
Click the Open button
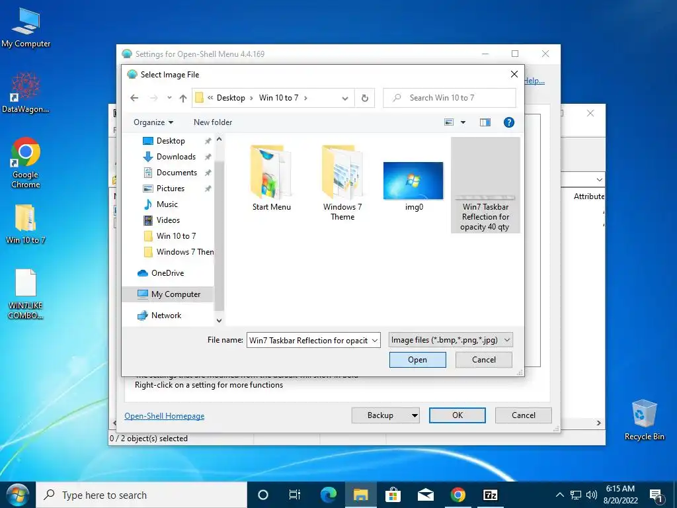click(x=418, y=360)
